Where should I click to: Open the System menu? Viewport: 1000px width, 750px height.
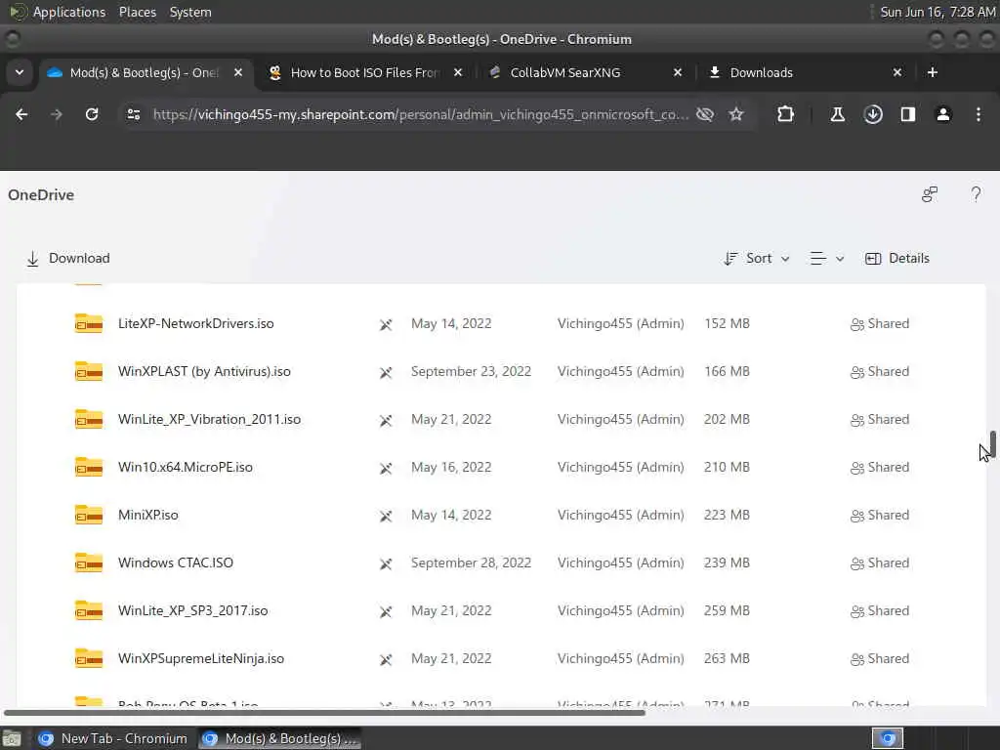[190, 12]
